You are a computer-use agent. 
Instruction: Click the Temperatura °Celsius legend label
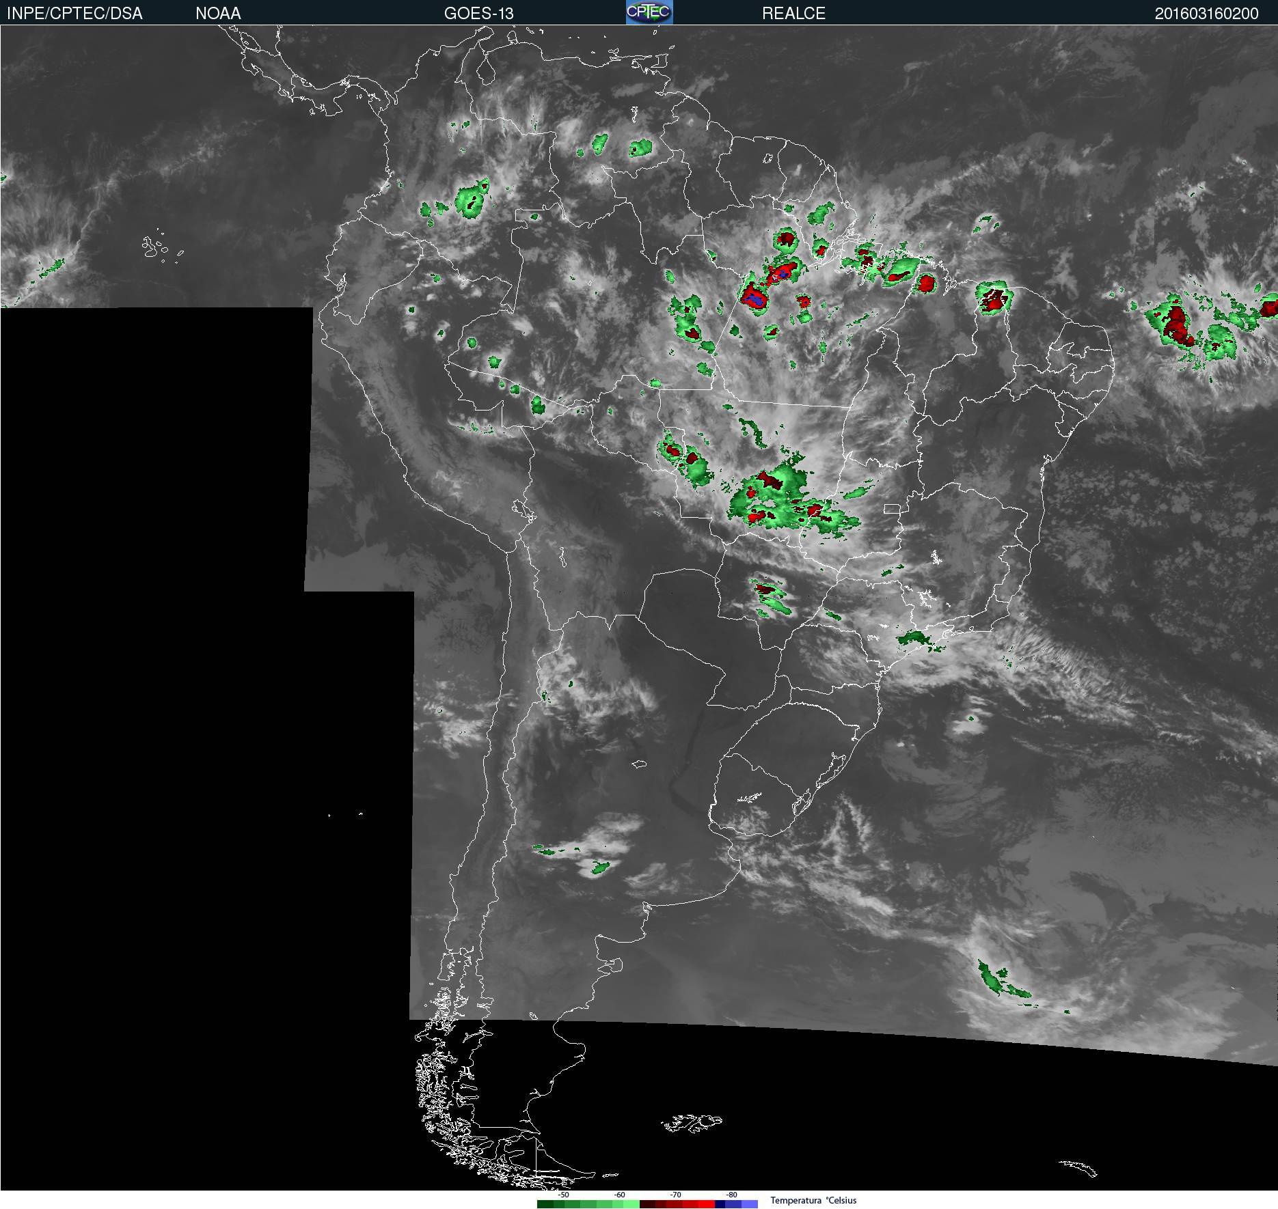tap(813, 1200)
